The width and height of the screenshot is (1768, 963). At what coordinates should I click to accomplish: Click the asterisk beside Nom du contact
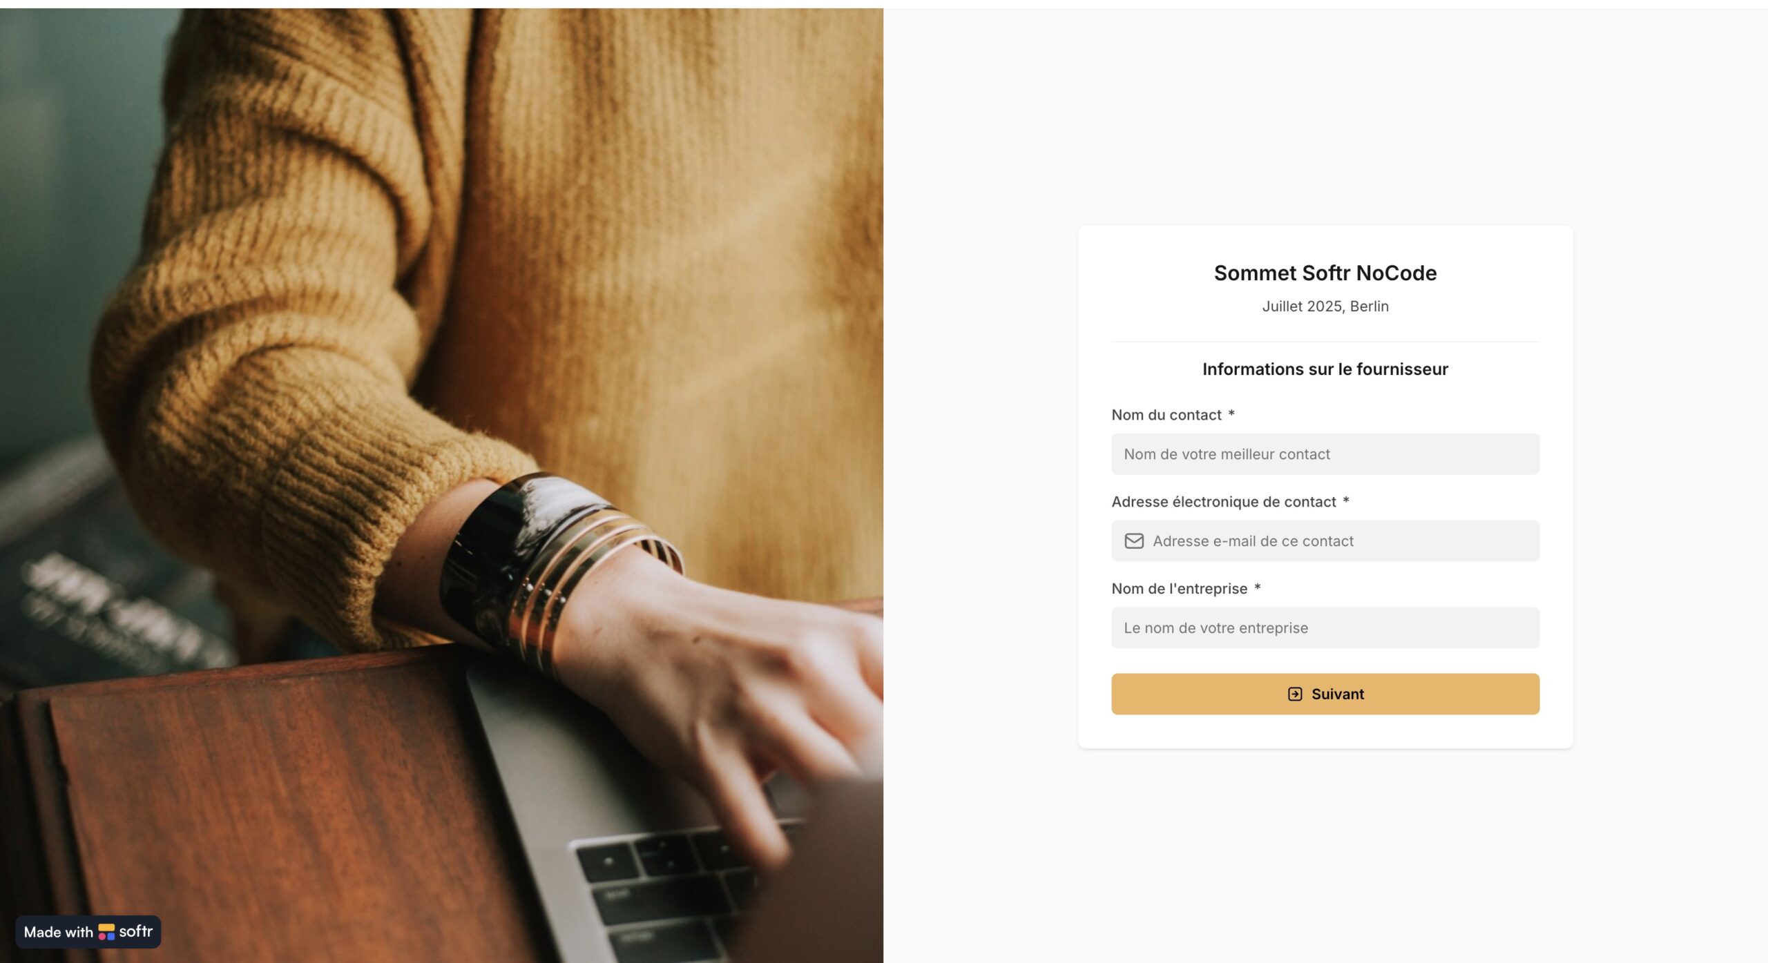pos(1231,414)
